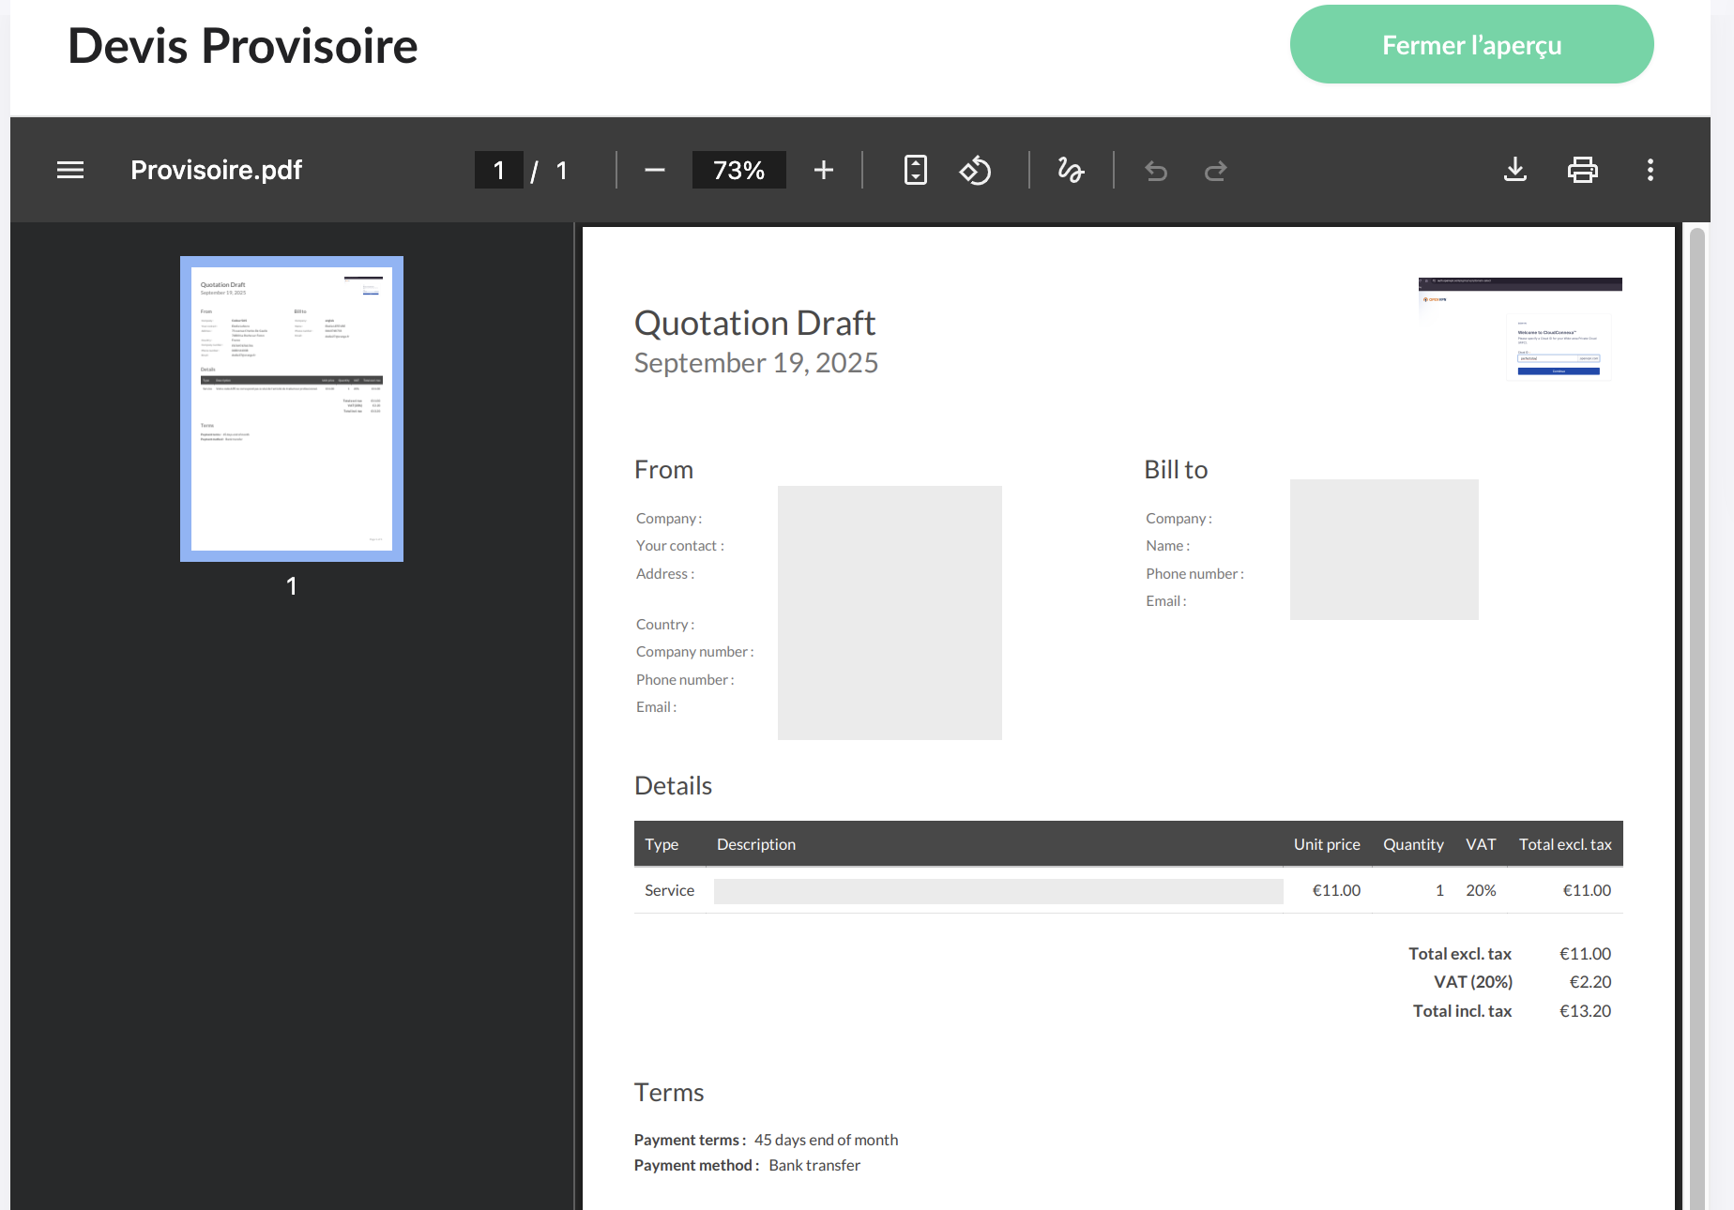Viewport: 1734px width, 1210px height.
Task: Click the fit to page icon
Action: 915,170
